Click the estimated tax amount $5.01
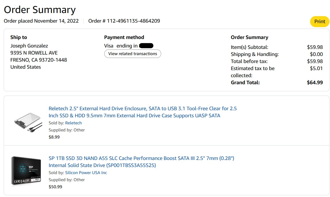Screen dimensions: 330x197 tap(316, 68)
